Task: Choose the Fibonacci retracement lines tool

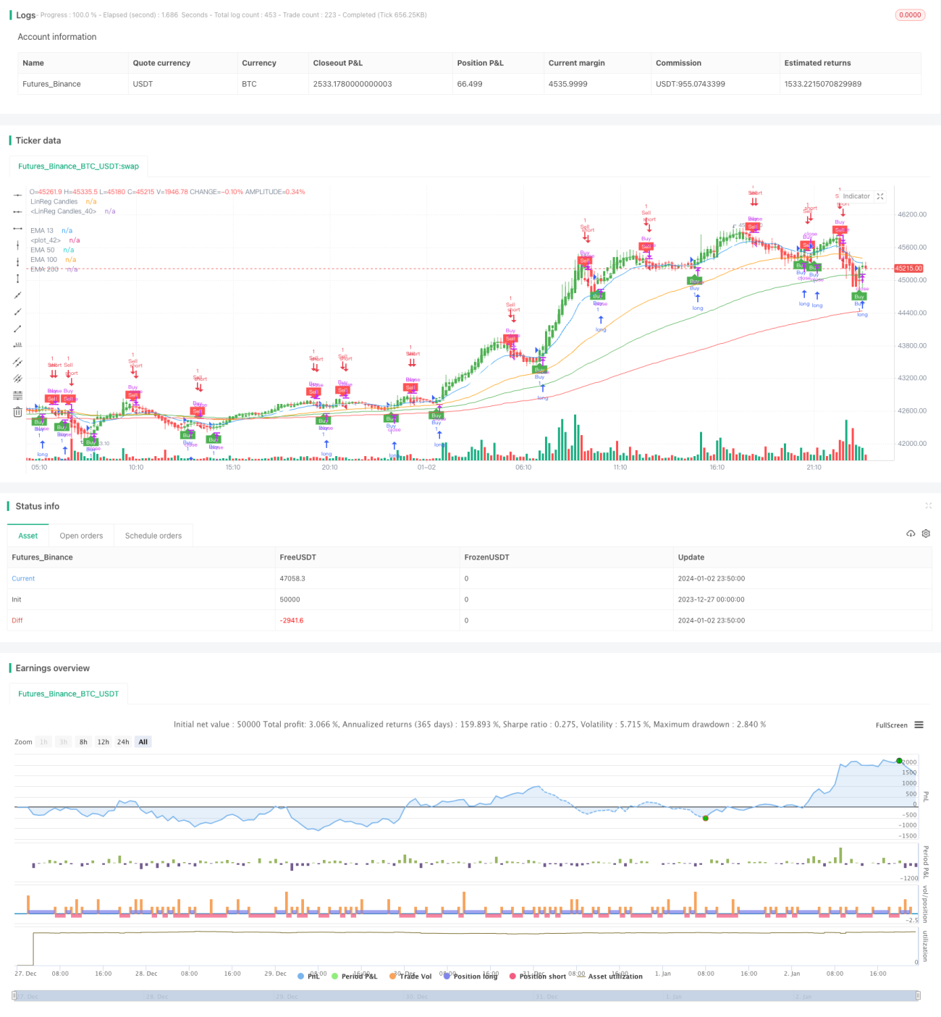Action: pos(17,395)
